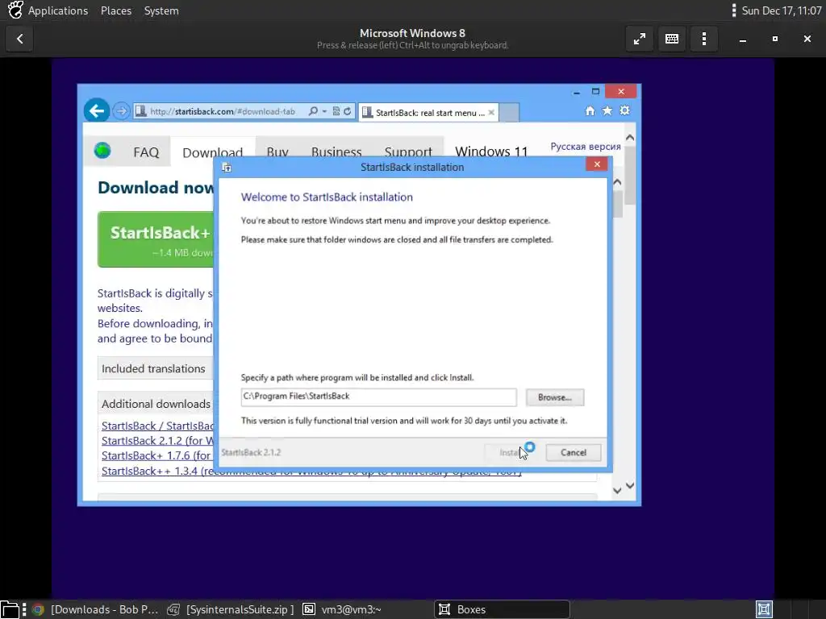Open the Support tab on website
The image size is (826, 619).
click(407, 152)
